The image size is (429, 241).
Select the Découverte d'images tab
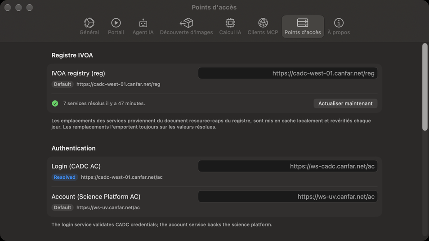[x=186, y=26]
